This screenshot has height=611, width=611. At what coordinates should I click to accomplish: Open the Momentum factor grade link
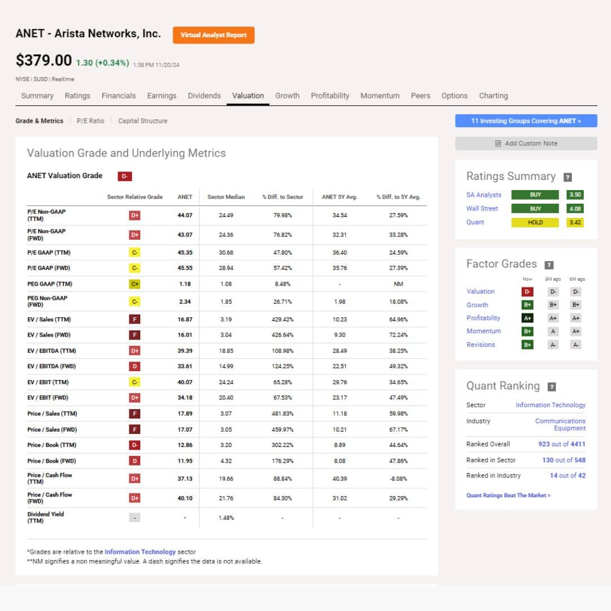coord(484,331)
